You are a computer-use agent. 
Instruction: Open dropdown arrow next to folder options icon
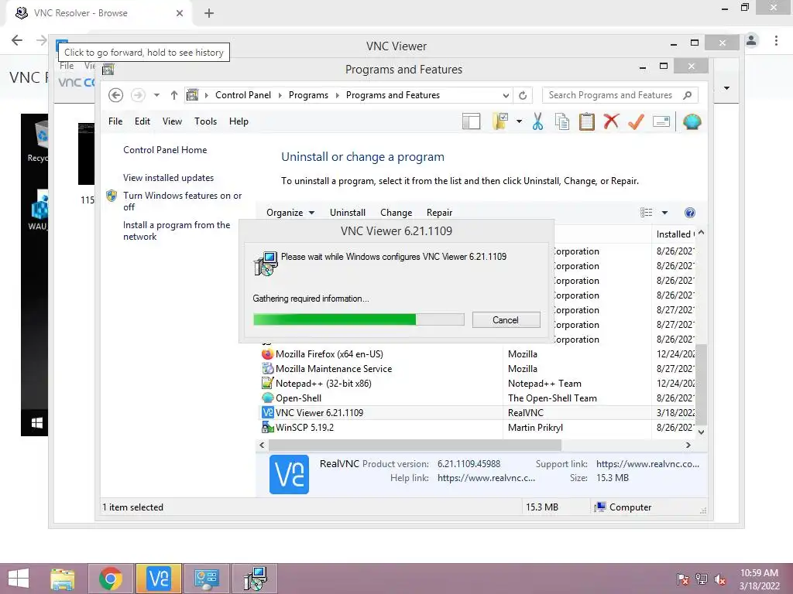(519, 121)
